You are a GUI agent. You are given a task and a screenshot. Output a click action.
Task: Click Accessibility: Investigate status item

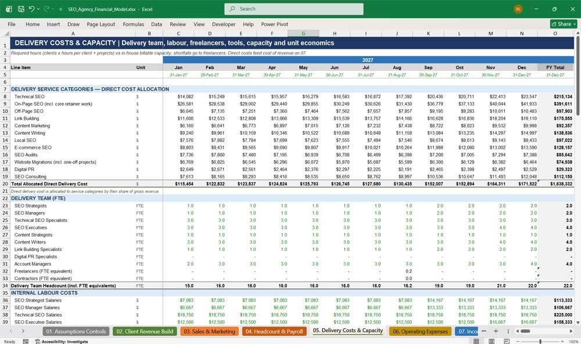62,341
